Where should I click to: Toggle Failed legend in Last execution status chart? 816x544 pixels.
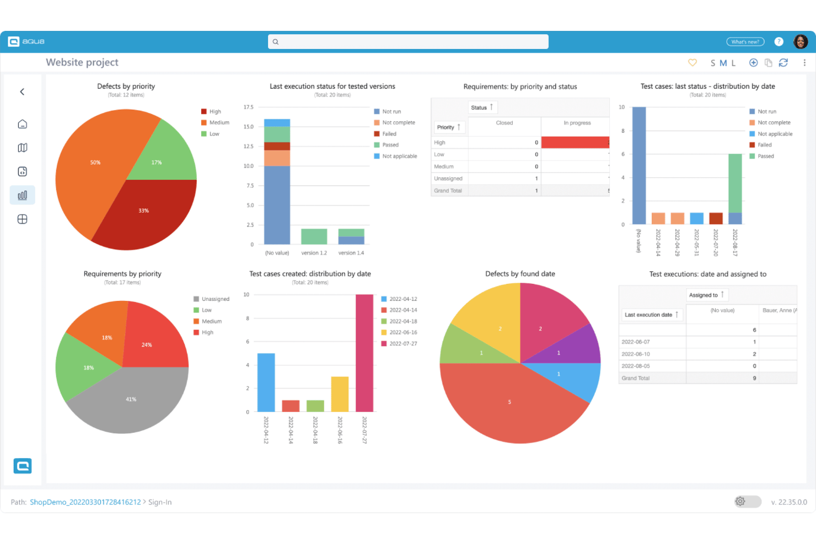click(x=385, y=134)
